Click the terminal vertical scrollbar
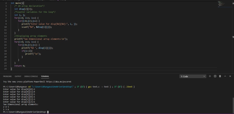The image size is (234, 114). tap(233, 105)
